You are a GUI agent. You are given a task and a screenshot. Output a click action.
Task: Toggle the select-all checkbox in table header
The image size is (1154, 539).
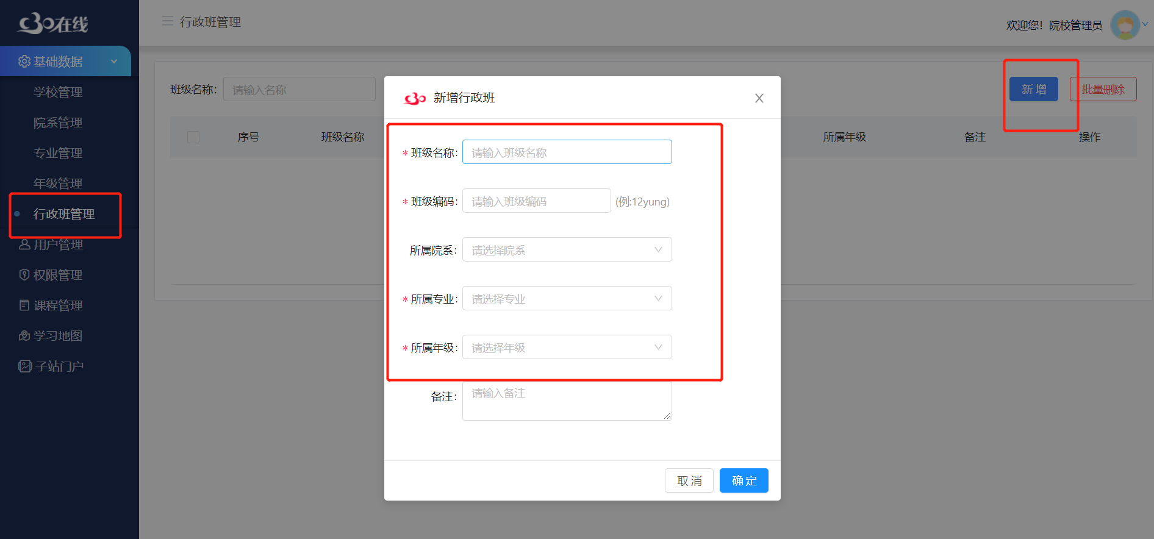tap(193, 137)
